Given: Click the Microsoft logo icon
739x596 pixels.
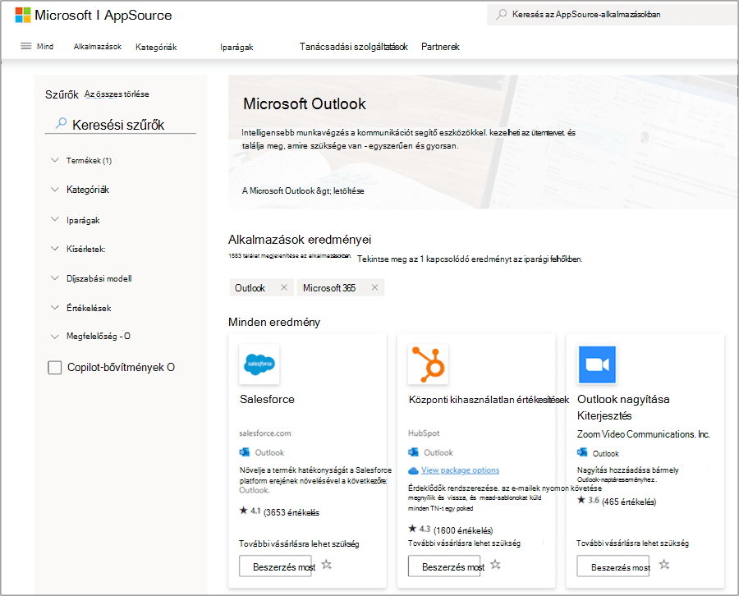Looking at the screenshot, I should (x=23, y=15).
